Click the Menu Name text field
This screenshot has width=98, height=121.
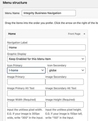49,13
